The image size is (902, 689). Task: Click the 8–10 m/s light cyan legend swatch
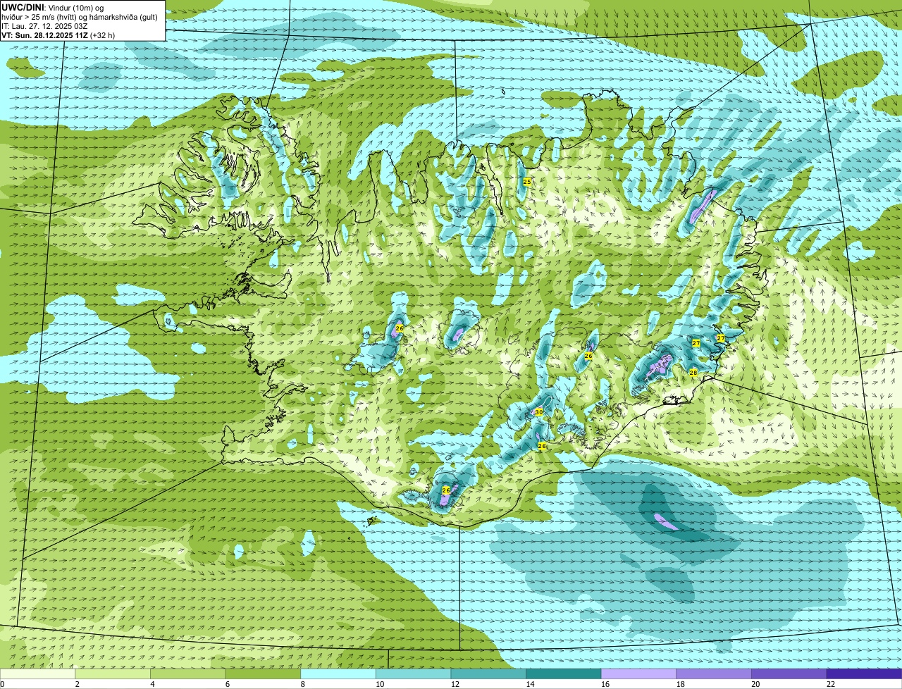point(338,674)
